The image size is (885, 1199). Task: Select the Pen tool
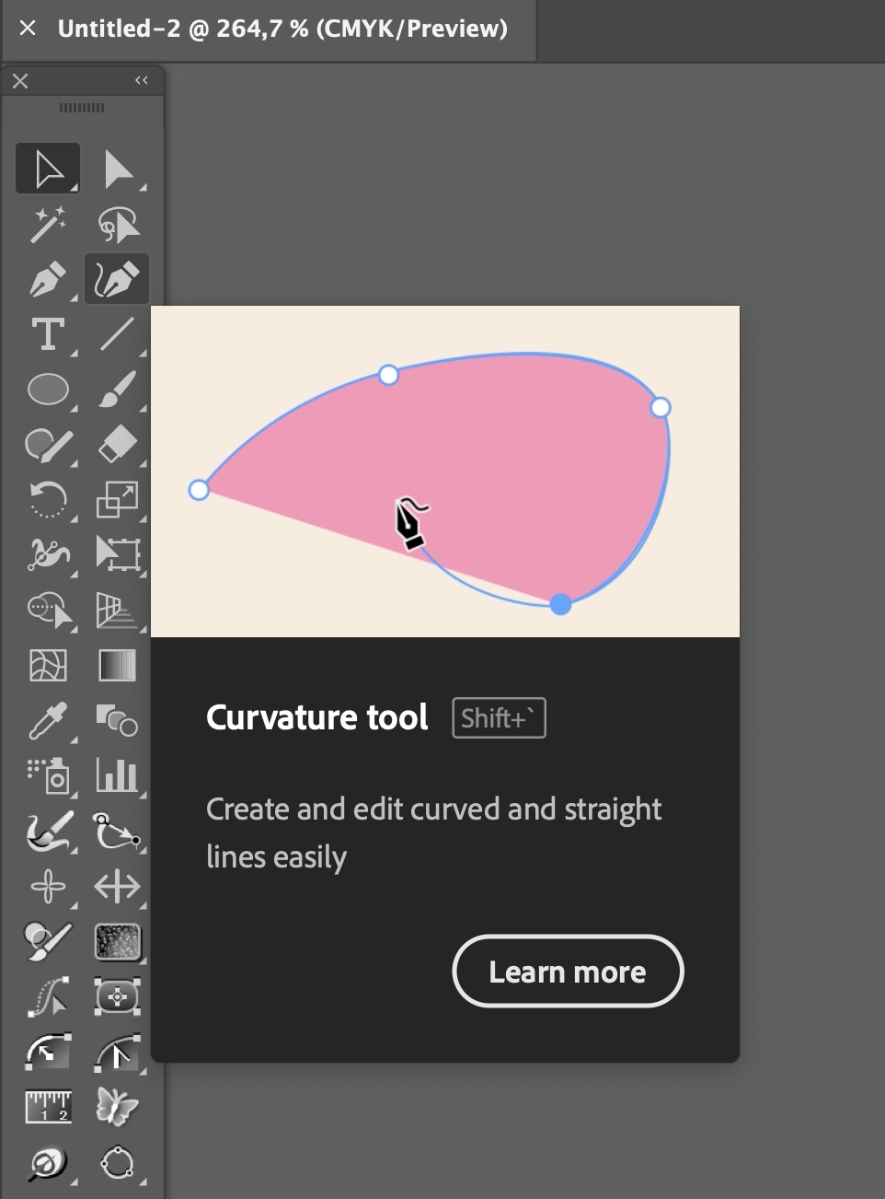47,279
